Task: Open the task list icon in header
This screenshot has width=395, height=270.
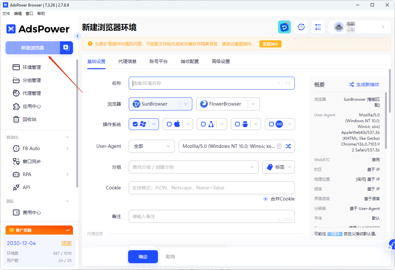Action: pos(318,27)
